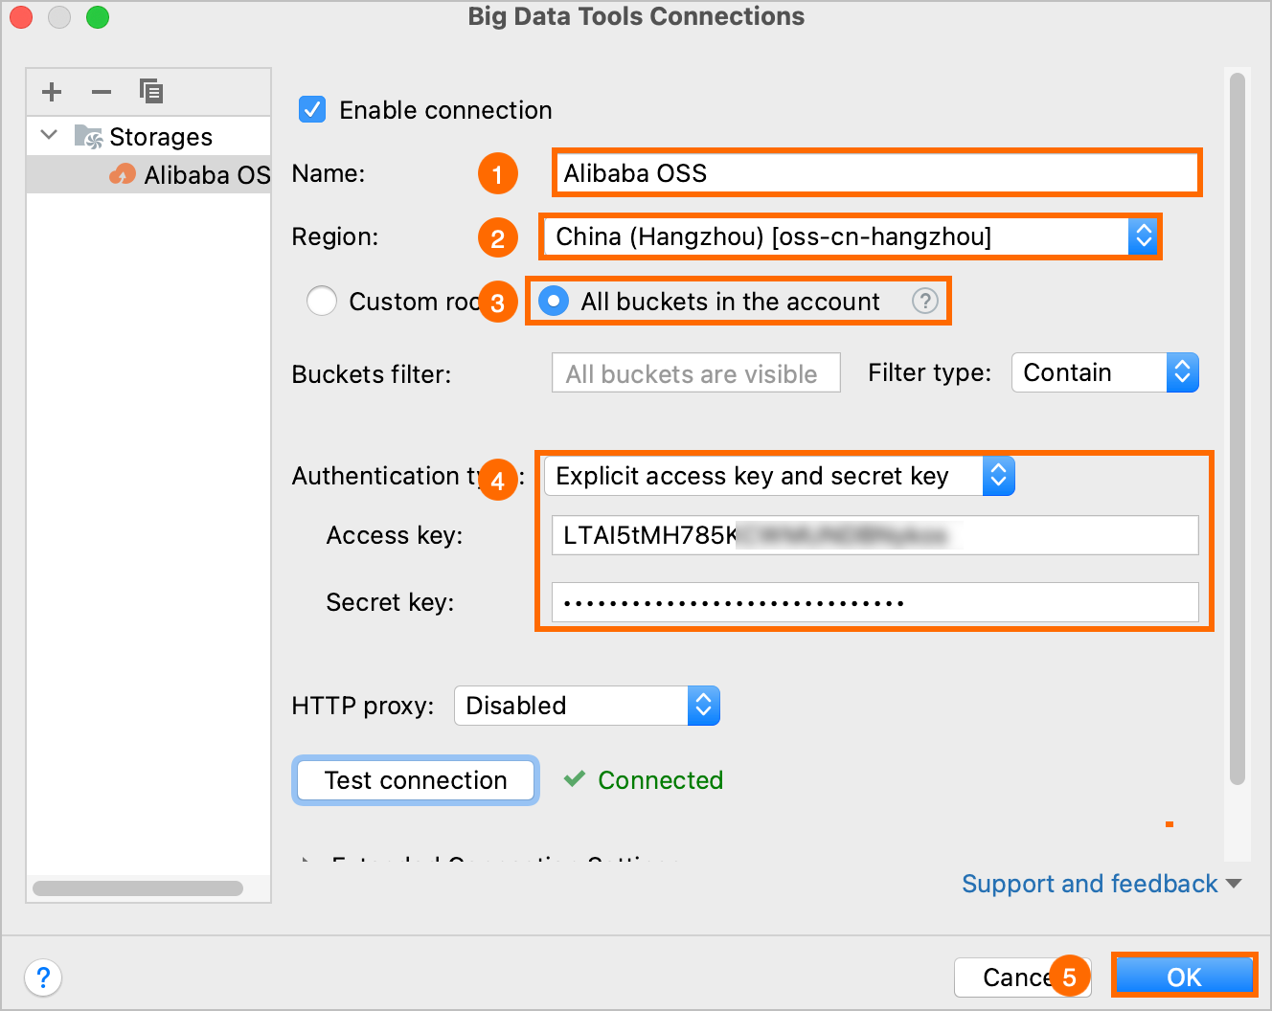
Task: Remove selected connection with minus icon
Action: 102,92
